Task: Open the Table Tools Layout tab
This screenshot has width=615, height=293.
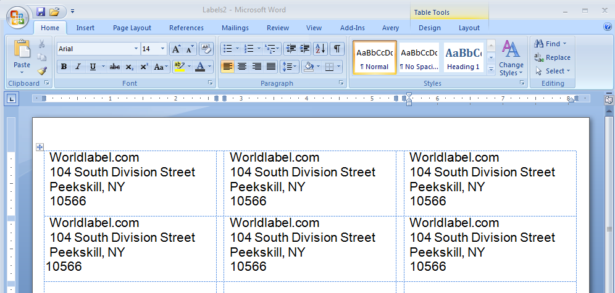Action: [x=469, y=28]
